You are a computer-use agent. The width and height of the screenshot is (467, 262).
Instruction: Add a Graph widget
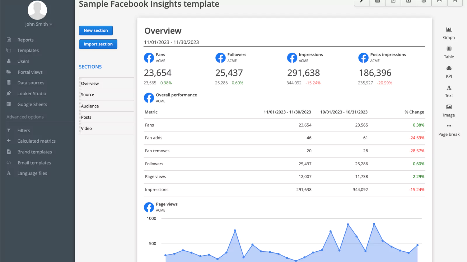449,33
